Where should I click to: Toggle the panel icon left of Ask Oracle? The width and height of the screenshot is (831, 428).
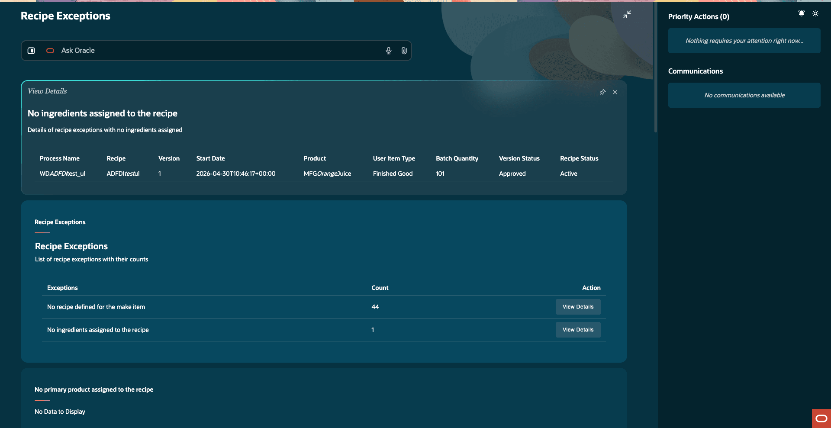click(31, 51)
